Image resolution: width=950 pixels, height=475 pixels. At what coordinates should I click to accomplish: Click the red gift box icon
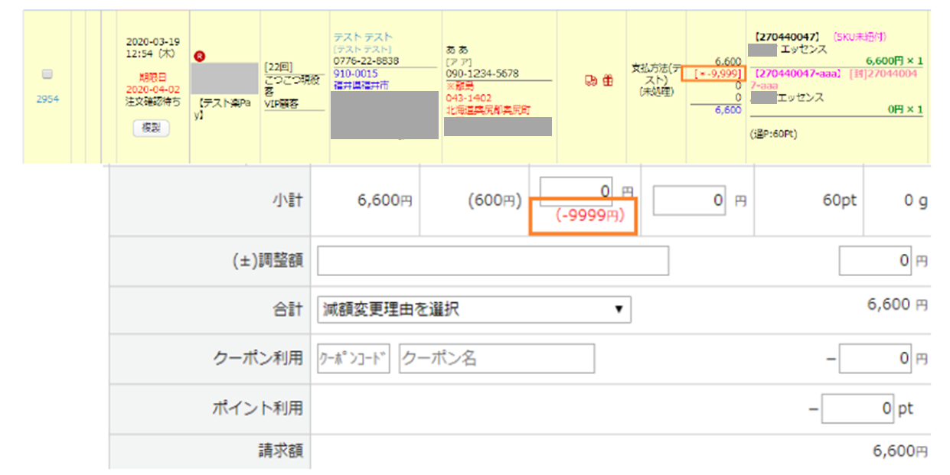(608, 80)
